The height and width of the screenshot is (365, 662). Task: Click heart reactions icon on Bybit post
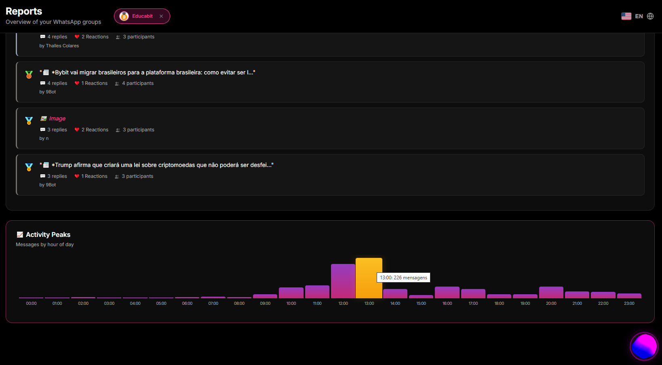(77, 83)
